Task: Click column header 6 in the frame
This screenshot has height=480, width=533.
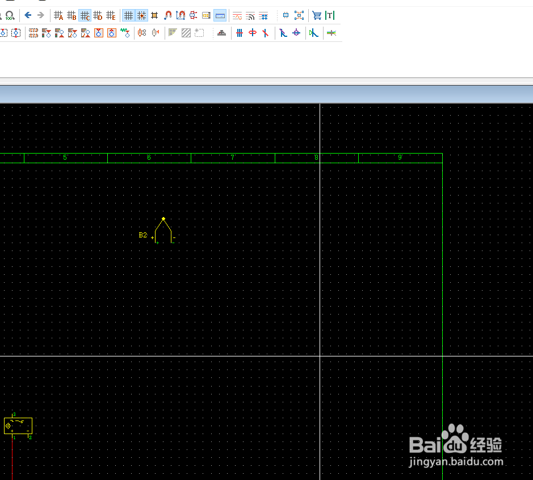Action: pyautogui.click(x=149, y=158)
